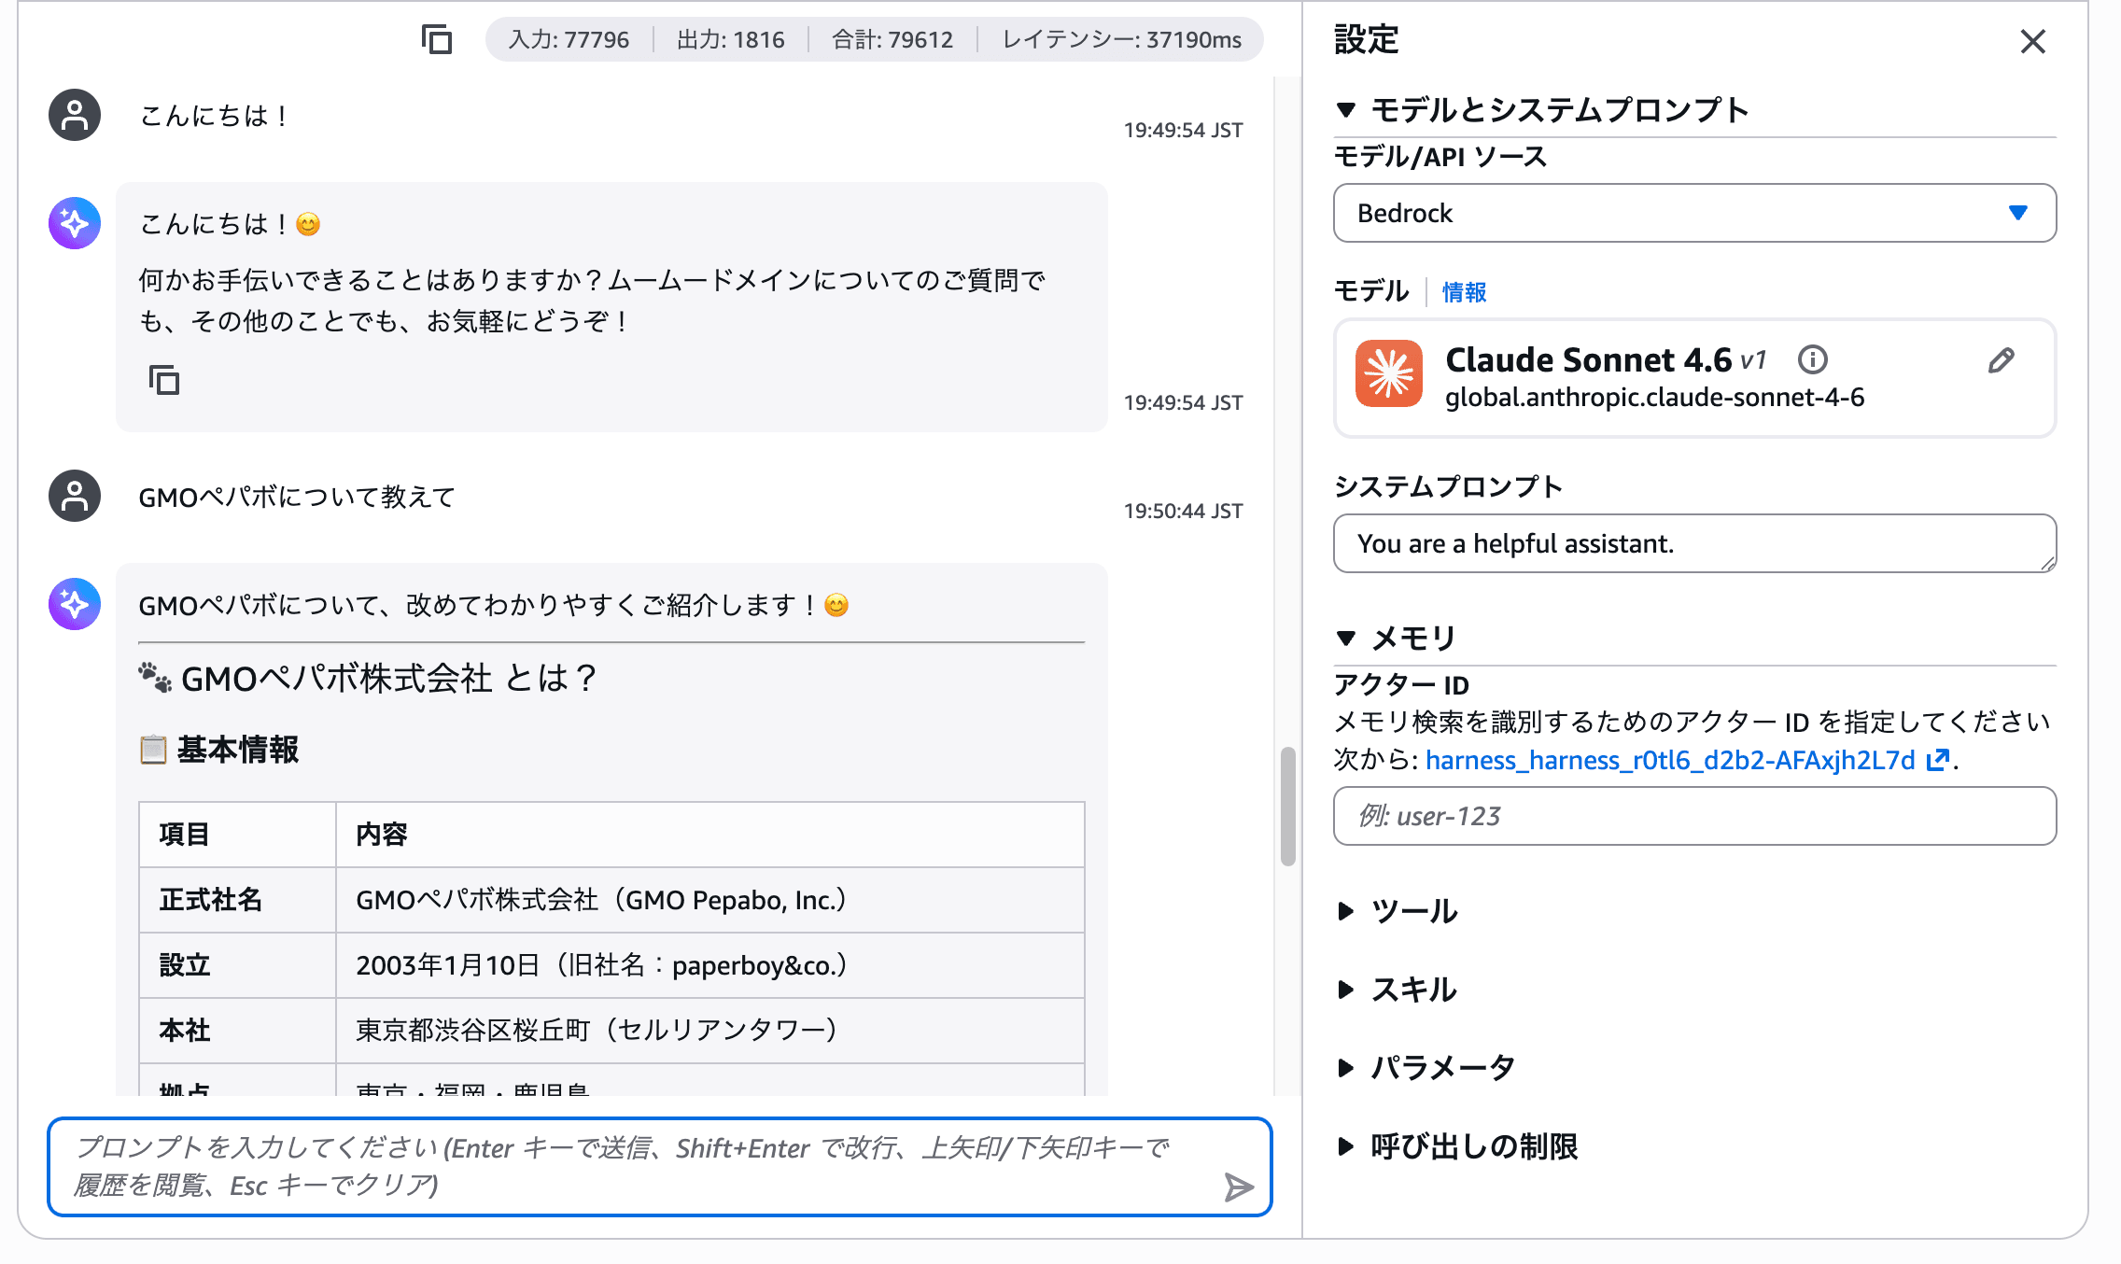
Task: Click the user avatar beside GMOペパボについて教えて
Action: [x=75, y=496]
